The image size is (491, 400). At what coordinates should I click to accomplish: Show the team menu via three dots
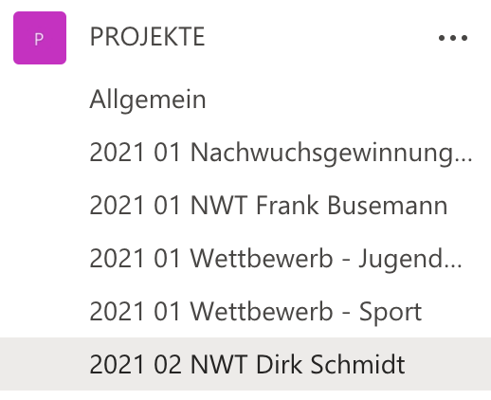(453, 38)
